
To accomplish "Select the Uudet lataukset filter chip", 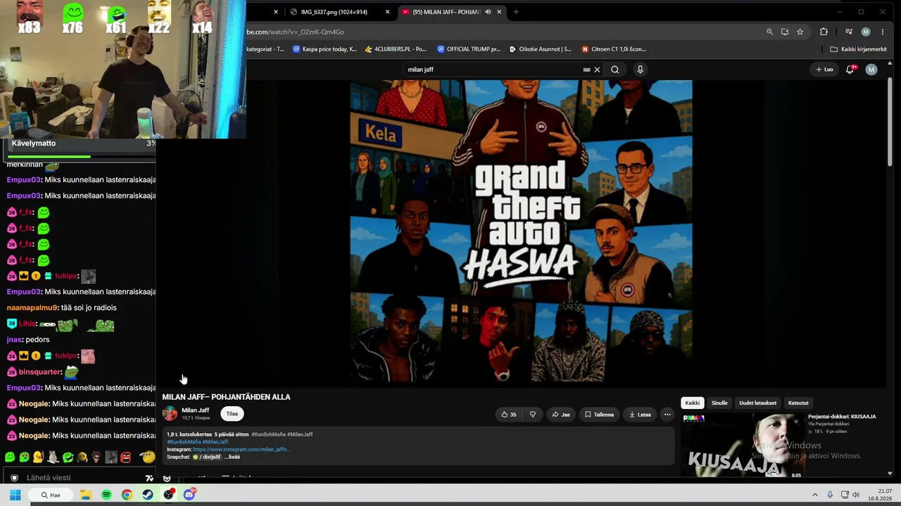I will point(758,403).
